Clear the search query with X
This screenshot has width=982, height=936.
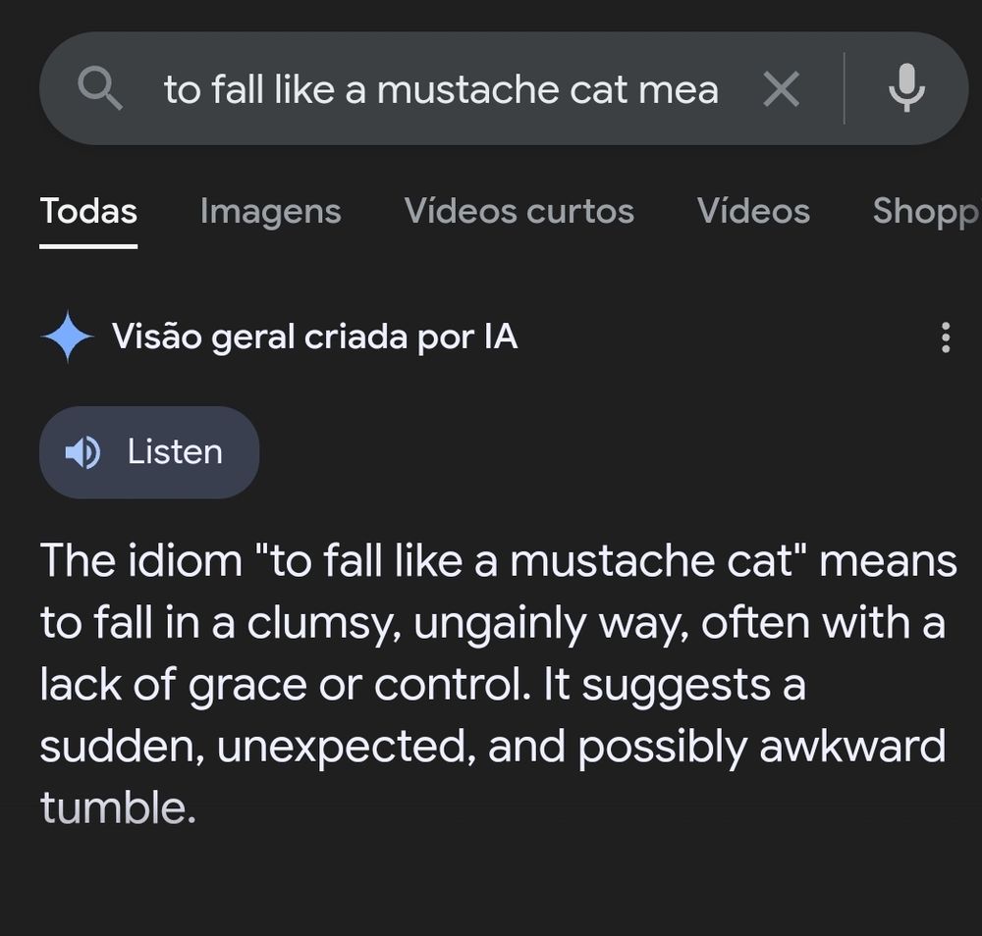click(x=781, y=90)
